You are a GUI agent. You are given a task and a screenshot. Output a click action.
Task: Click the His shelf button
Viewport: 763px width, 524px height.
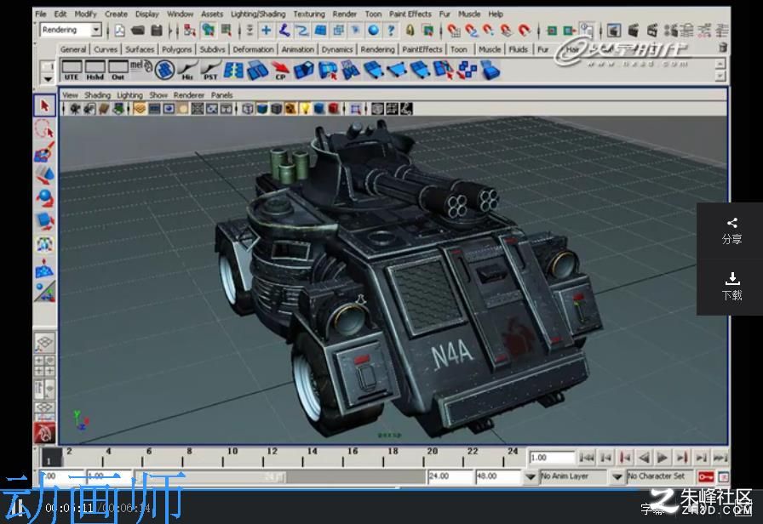[x=187, y=70]
